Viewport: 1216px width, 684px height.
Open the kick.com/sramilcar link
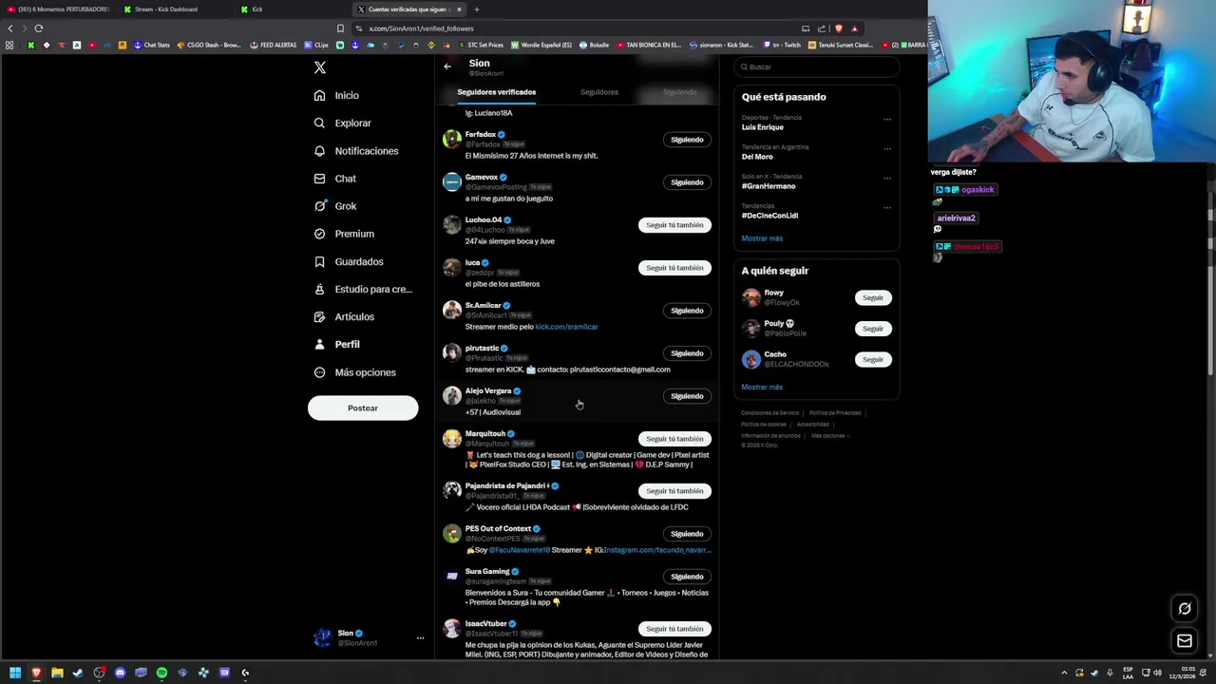coord(566,327)
